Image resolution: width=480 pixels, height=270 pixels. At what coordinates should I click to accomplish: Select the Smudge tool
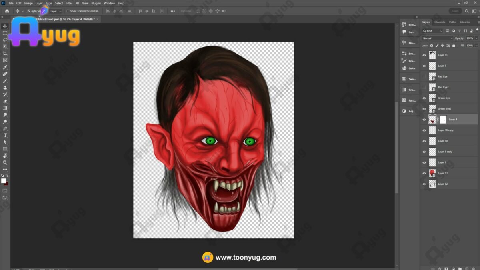[x=5, y=115]
